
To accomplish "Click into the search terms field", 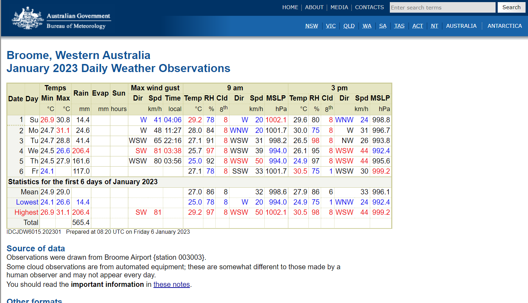I will [442, 7].
